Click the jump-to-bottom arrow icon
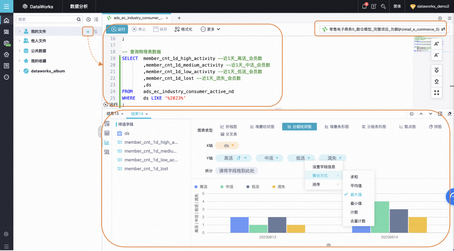Image resolution: width=454 pixels, height=251 pixels. (x=436, y=82)
